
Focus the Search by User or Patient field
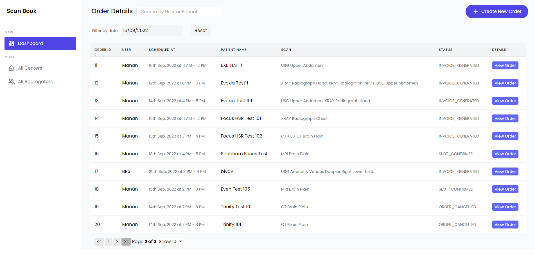(179, 12)
